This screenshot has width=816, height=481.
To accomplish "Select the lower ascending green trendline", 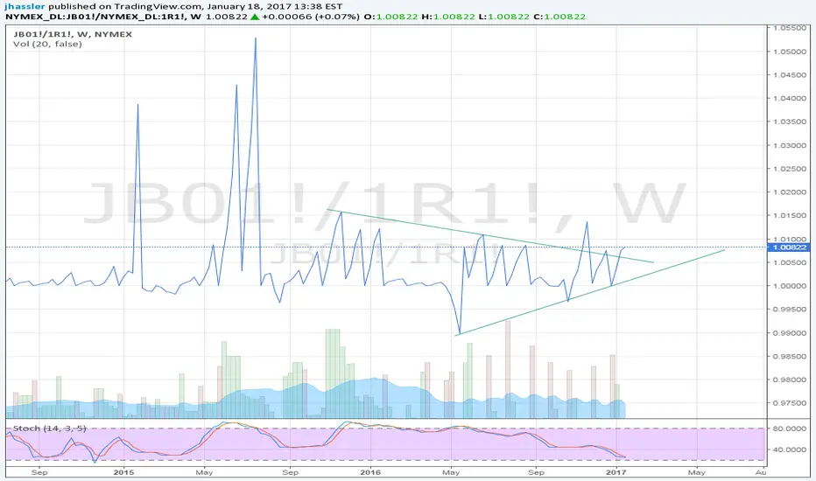I will point(589,293).
